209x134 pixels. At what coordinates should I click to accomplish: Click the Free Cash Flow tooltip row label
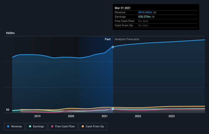(x=124, y=21)
